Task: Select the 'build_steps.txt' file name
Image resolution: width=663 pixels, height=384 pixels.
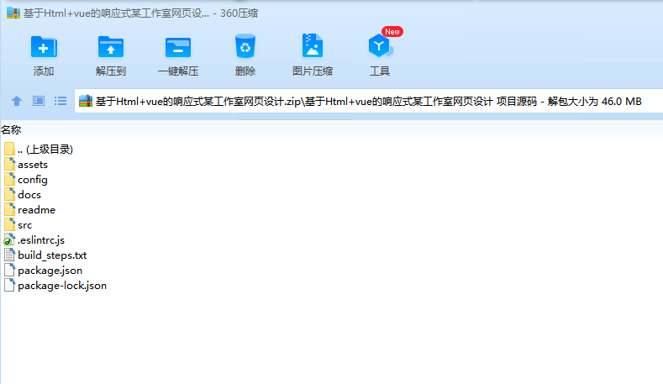Action: click(52, 255)
